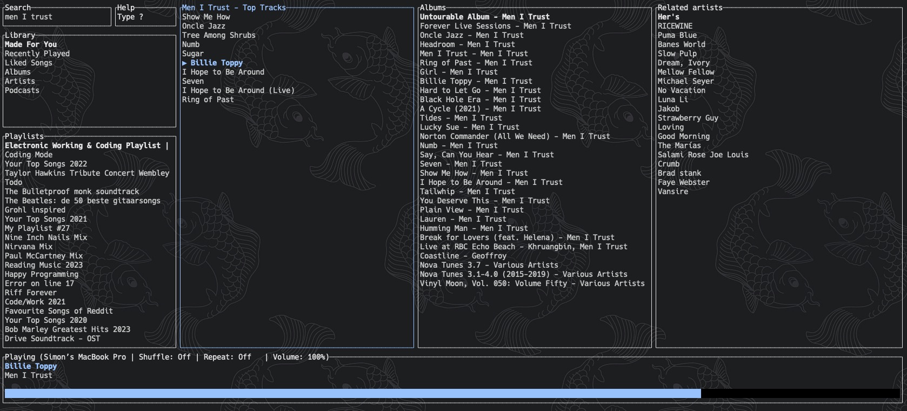Image resolution: width=907 pixels, height=411 pixels.
Task: Open the 'Nirvana Mix' playlist
Action: pos(29,247)
